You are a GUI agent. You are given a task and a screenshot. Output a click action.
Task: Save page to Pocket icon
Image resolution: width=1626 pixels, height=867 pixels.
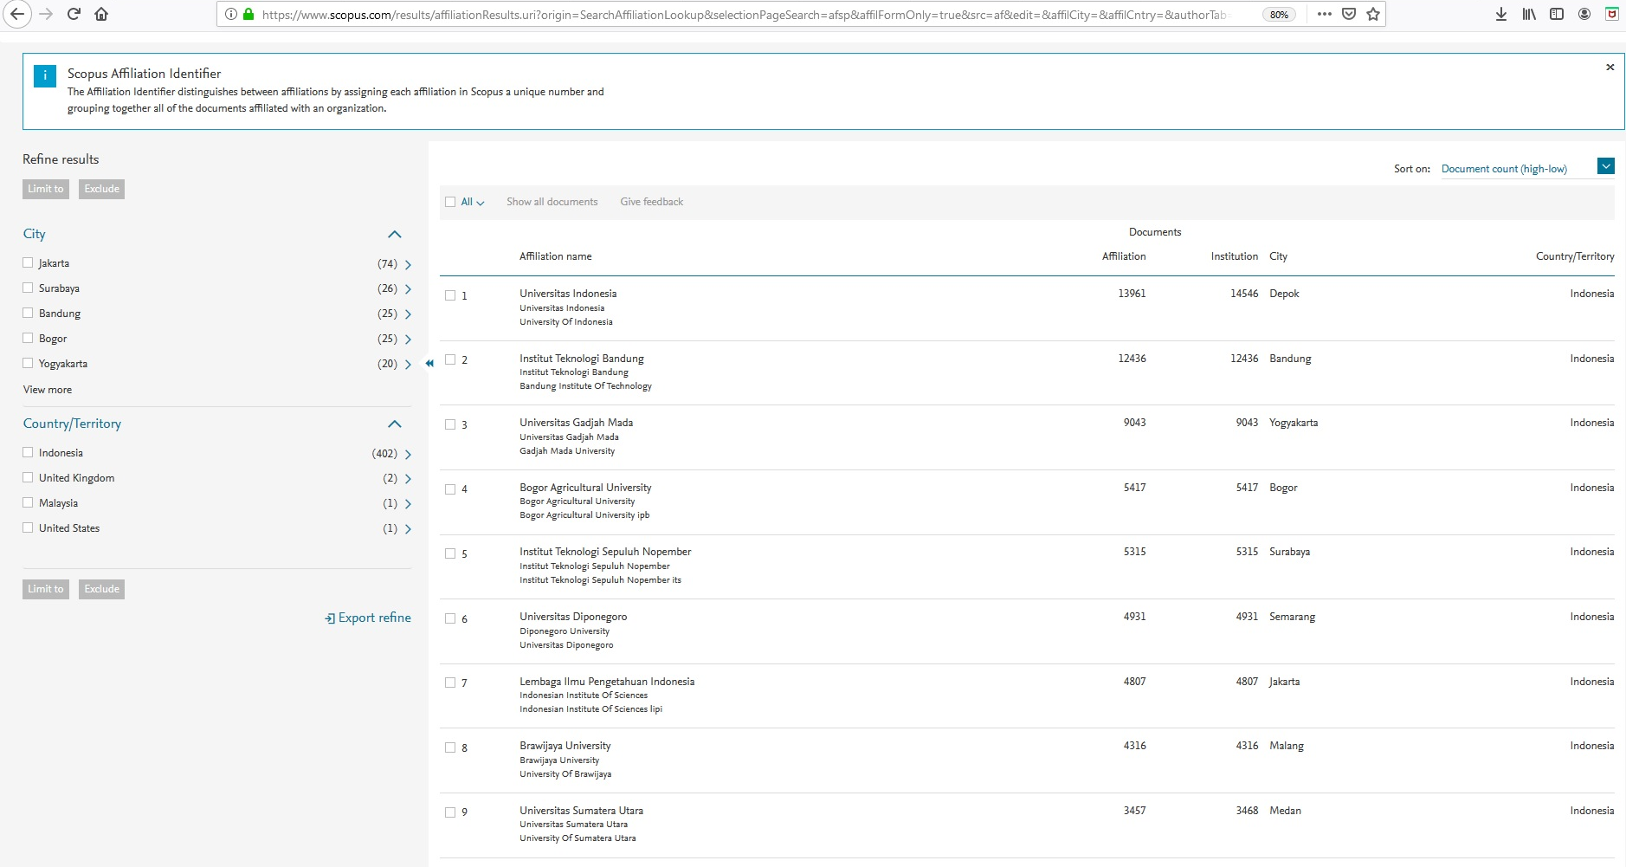[x=1349, y=14]
